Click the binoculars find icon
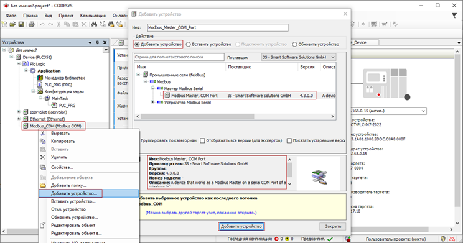463x243 pixels. tap(94, 24)
